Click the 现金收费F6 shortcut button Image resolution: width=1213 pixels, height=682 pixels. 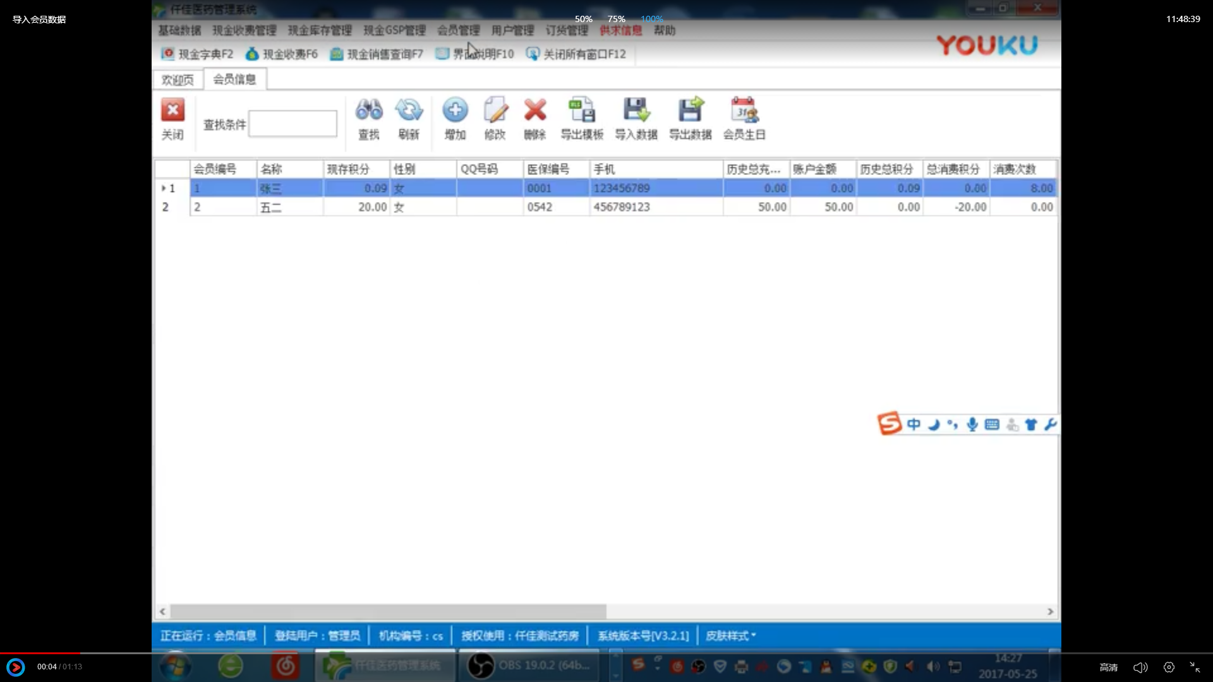tap(282, 54)
